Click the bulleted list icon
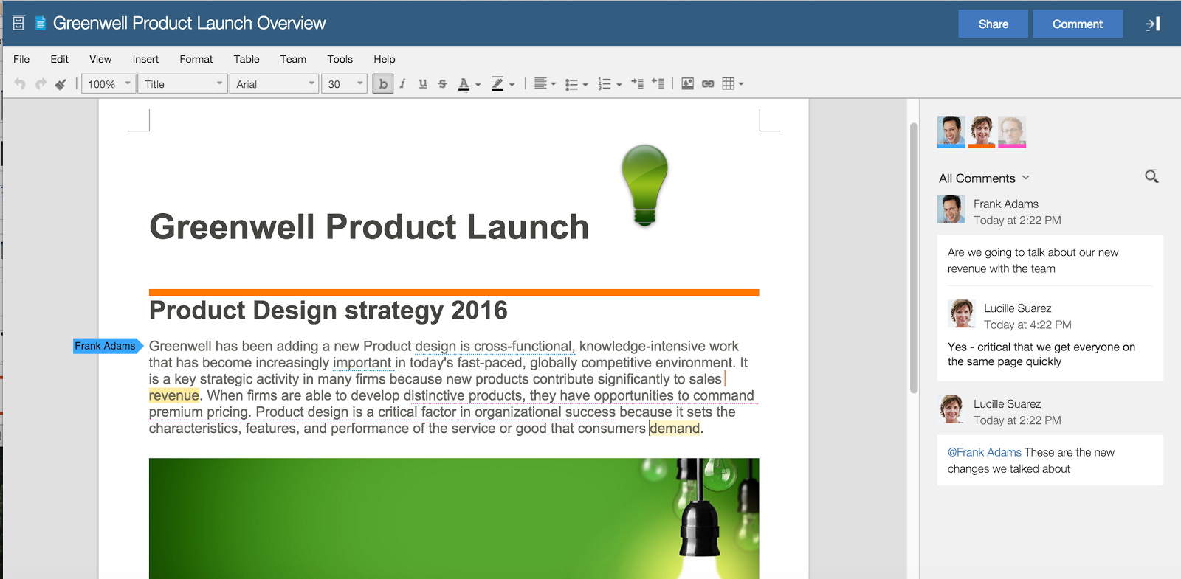This screenshot has height=579, width=1181. point(571,84)
